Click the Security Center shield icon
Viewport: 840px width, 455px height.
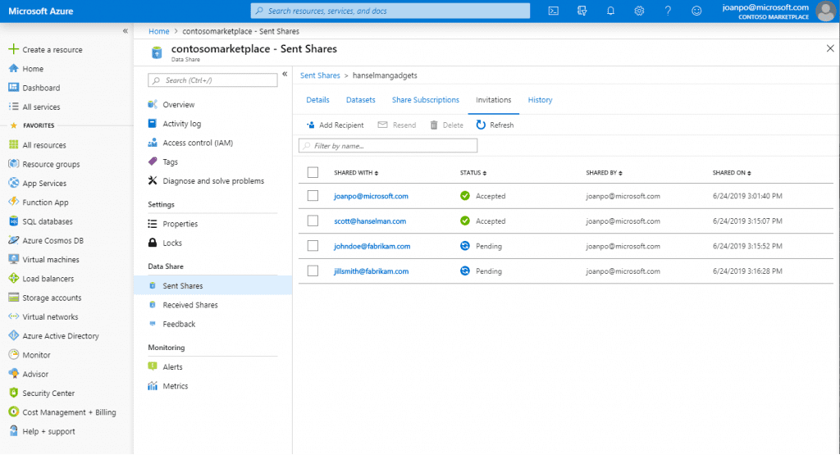(x=13, y=393)
